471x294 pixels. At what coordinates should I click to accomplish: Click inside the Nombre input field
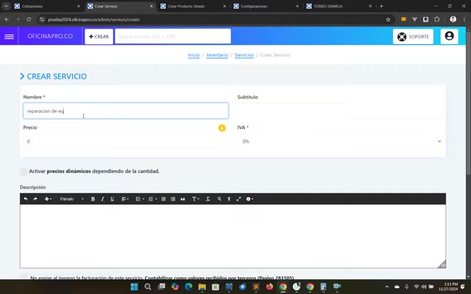coord(126,111)
